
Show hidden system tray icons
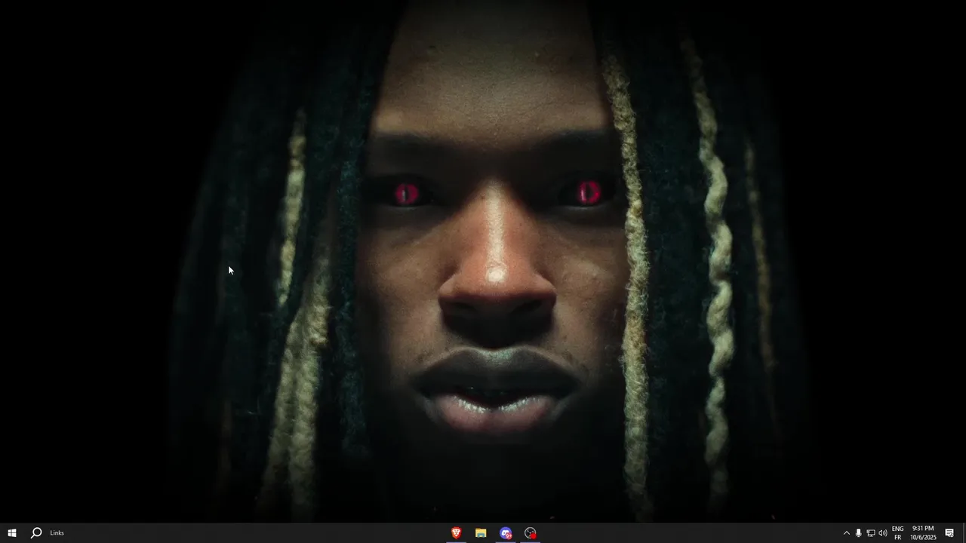pyautogui.click(x=846, y=533)
